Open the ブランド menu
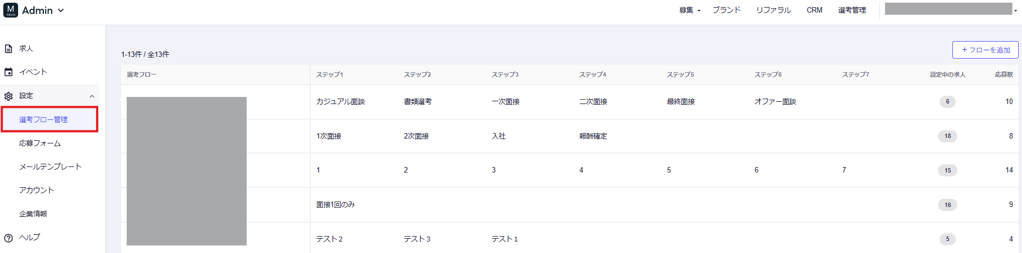The width and height of the screenshot is (1022, 253). click(726, 10)
